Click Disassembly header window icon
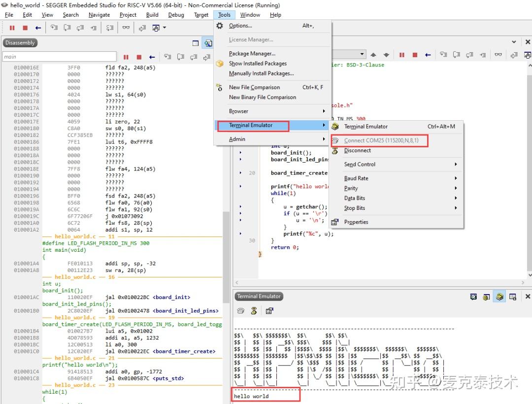This screenshot has width=532, height=404. click(196, 43)
